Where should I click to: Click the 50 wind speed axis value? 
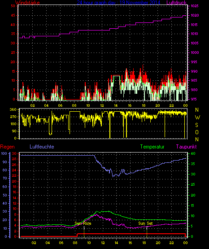tap(13, 6)
